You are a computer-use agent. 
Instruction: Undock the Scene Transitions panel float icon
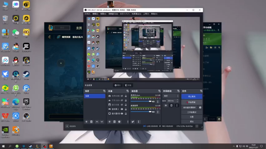pyautogui.click(x=178, y=91)
